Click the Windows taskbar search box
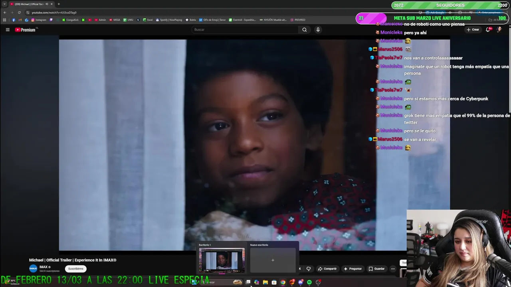The width and height of the screenshot is (511, 287). click(x=221, y=282)
